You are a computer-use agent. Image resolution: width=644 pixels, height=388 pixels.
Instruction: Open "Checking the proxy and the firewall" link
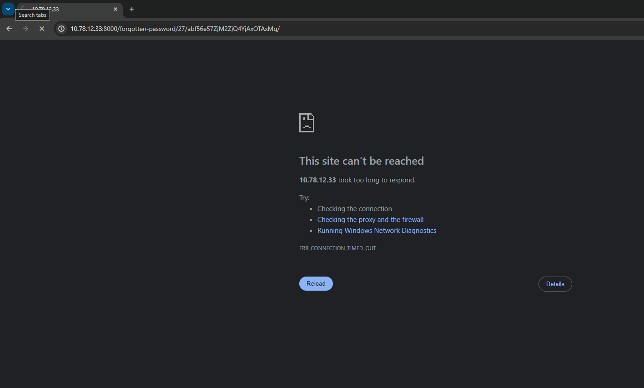coord(370,220)
